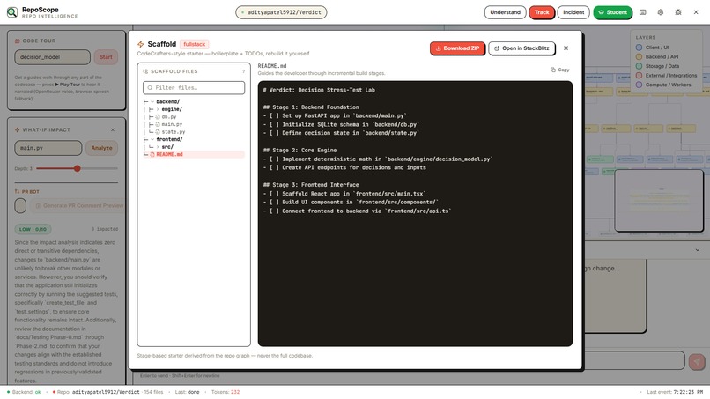Click the Filter files input

[x=194, y=88]
